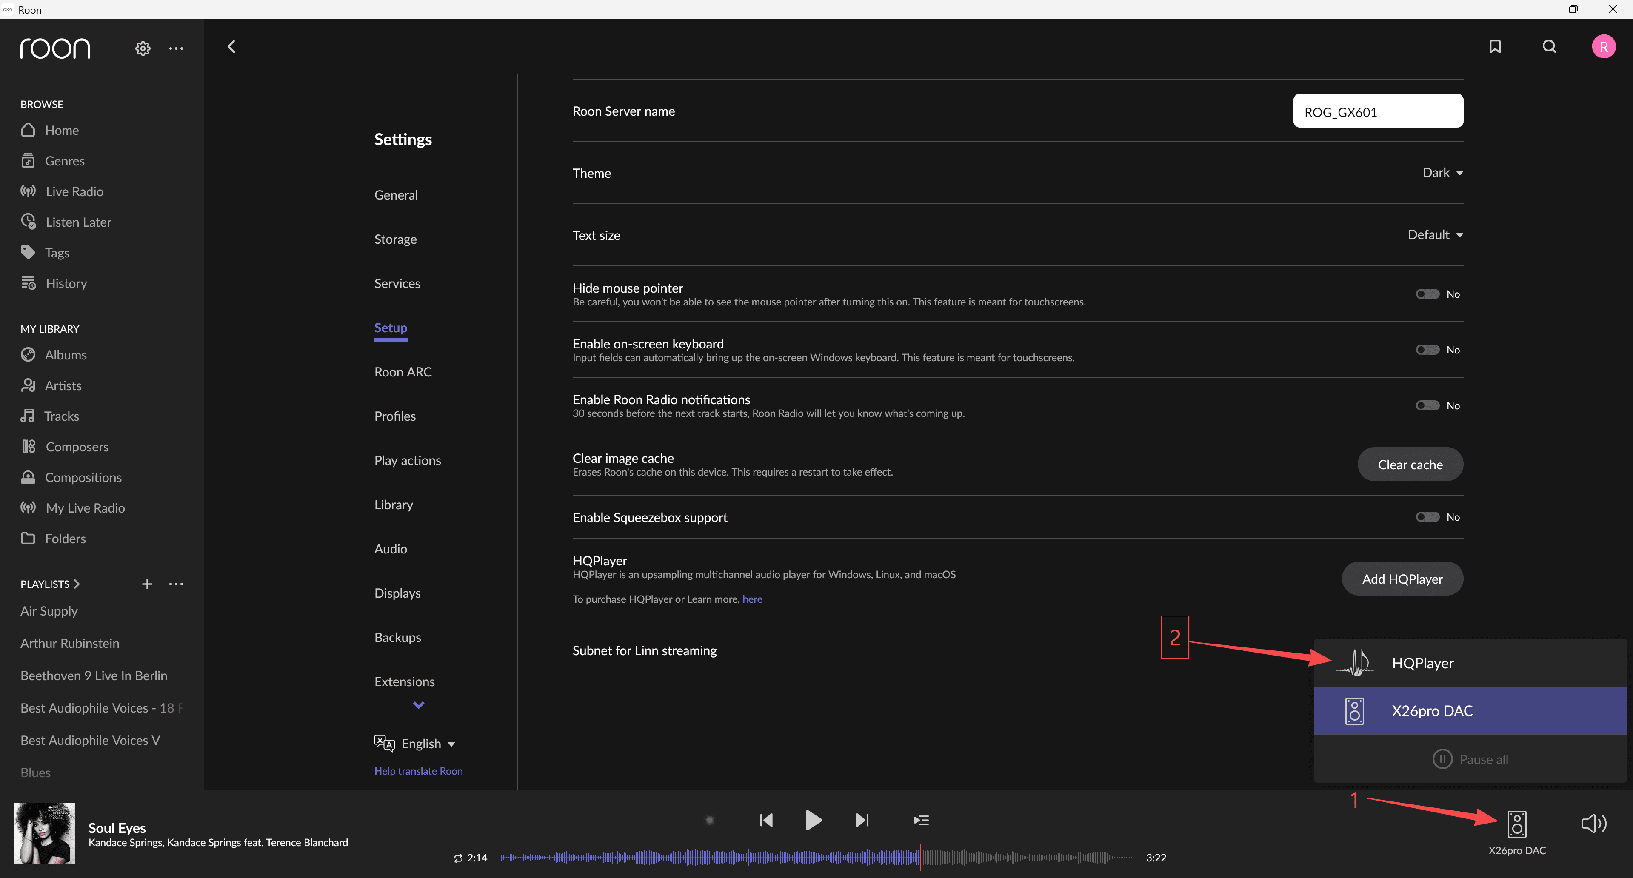
Task: Open the Air Supply playlist
Action: 49,611
